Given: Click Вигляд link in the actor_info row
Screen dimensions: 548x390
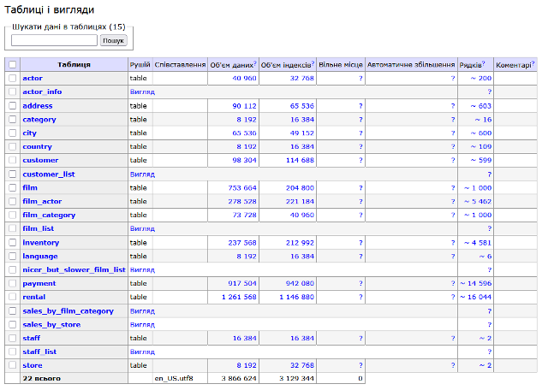Looking at the screenshot, I should [x=142, y=92].
